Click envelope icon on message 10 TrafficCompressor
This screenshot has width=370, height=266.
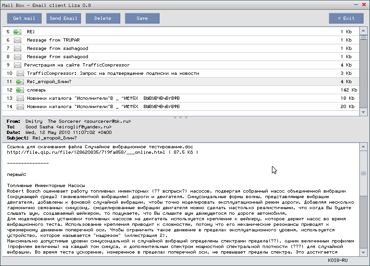pos(20,73)
